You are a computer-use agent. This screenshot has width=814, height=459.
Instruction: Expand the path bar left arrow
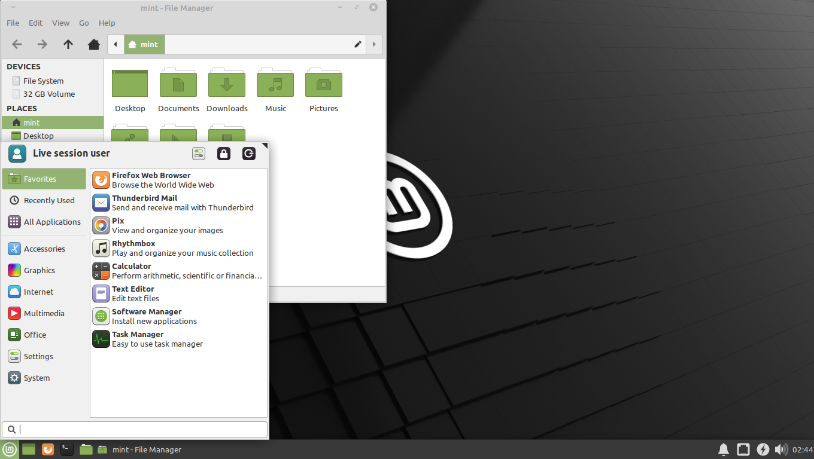click(x=116, y=44)
